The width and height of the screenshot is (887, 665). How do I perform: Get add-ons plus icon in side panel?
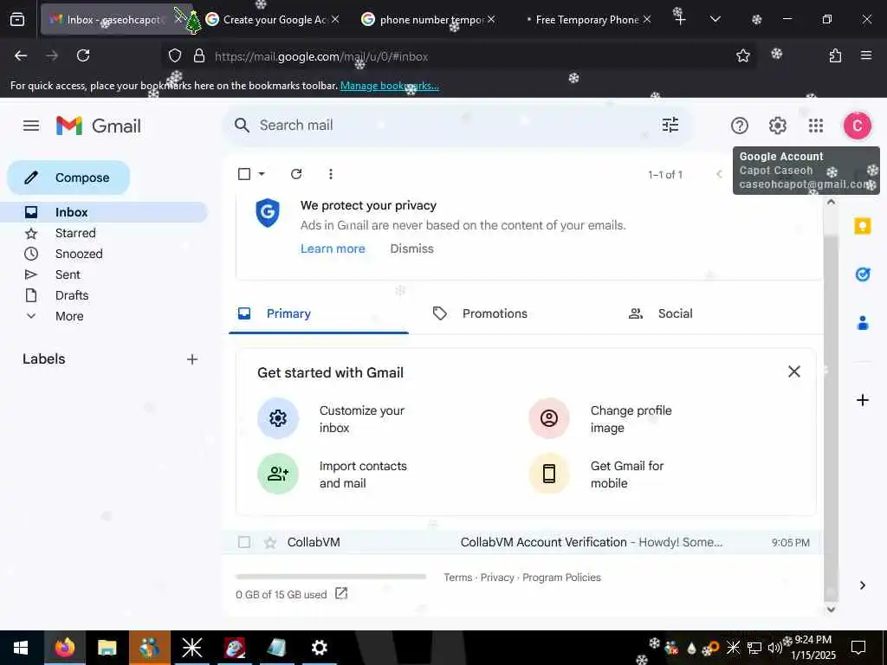point(862,400)
